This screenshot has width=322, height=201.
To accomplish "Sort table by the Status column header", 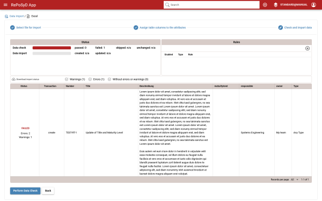I will pos(24,86).
